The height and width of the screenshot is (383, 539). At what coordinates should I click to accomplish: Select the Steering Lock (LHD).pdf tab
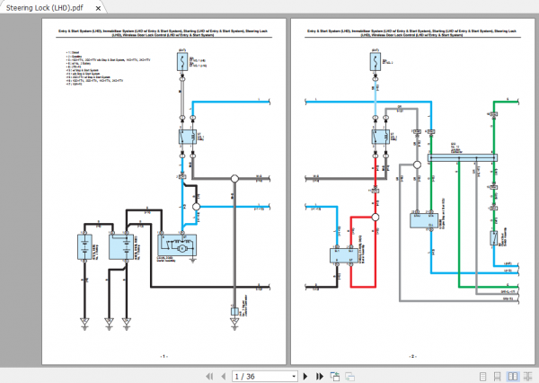45,8
